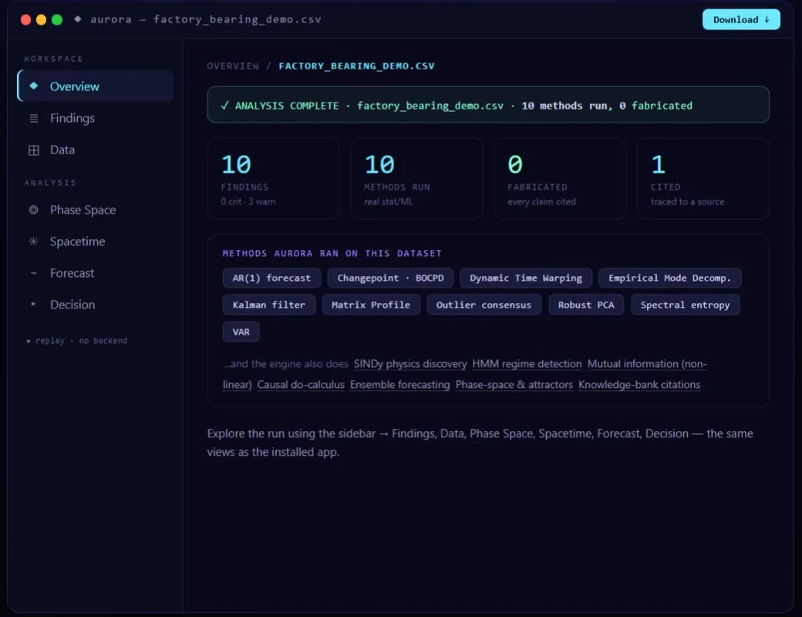Select the Empirical Mode Decomp. chip
This screenshot has width=802, height=617.
(x=669, y=278)
